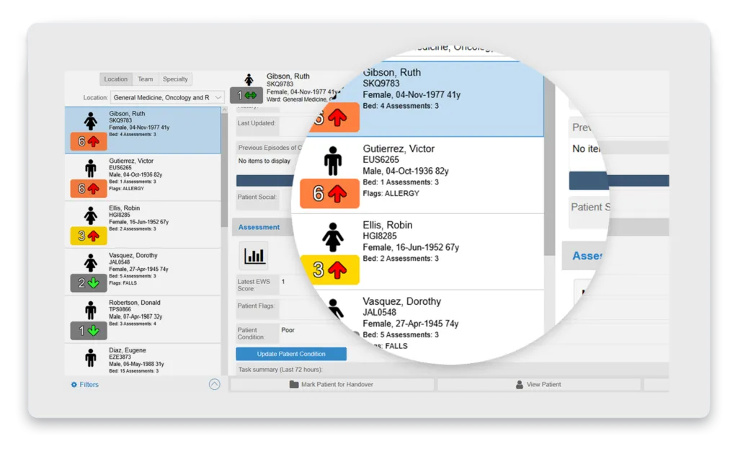
Task: Click the Task summary (Last 72 hours) label
Action: (280, 369)
